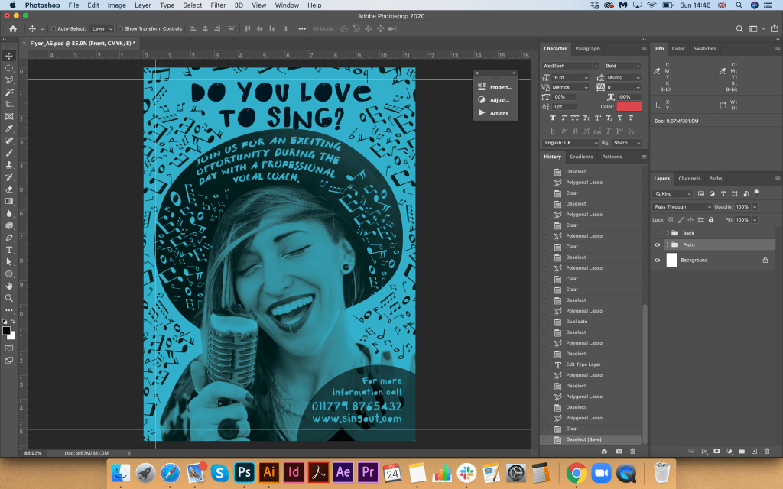Create new snapshot in History panel
783x489 pixels.
coord(619,452)
